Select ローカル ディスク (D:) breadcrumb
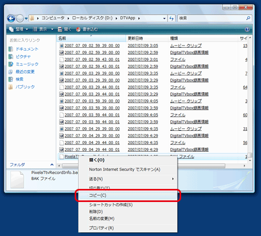Image resolution: width=261 pixels, height=236 pixels. (x=92, y=18)
